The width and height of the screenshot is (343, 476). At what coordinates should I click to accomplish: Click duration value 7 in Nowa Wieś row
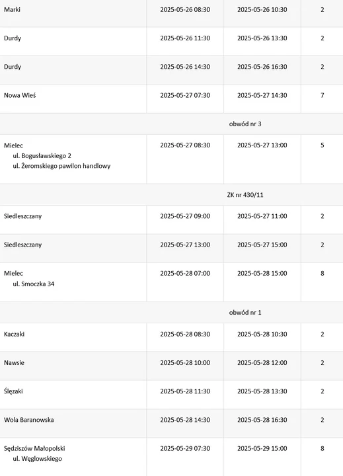click(323, 95)
